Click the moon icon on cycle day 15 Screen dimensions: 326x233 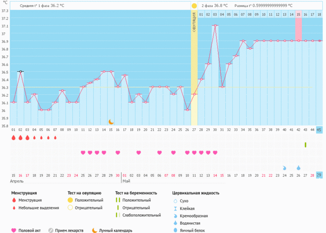[x=111, y=122]
